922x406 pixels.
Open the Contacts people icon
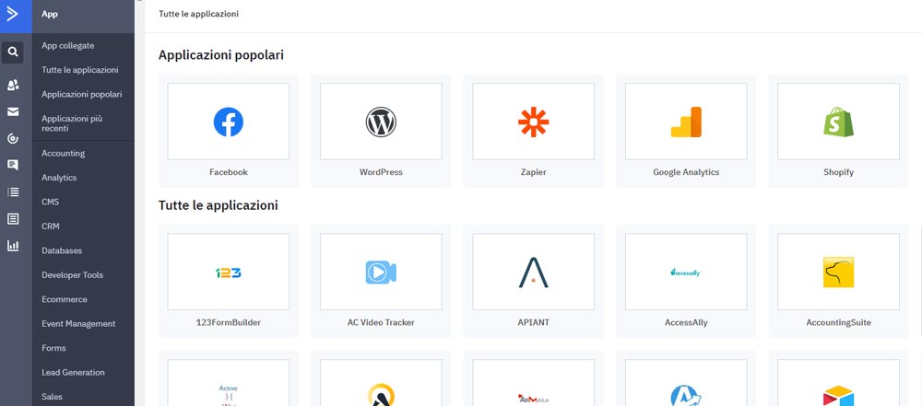[13, 86]
